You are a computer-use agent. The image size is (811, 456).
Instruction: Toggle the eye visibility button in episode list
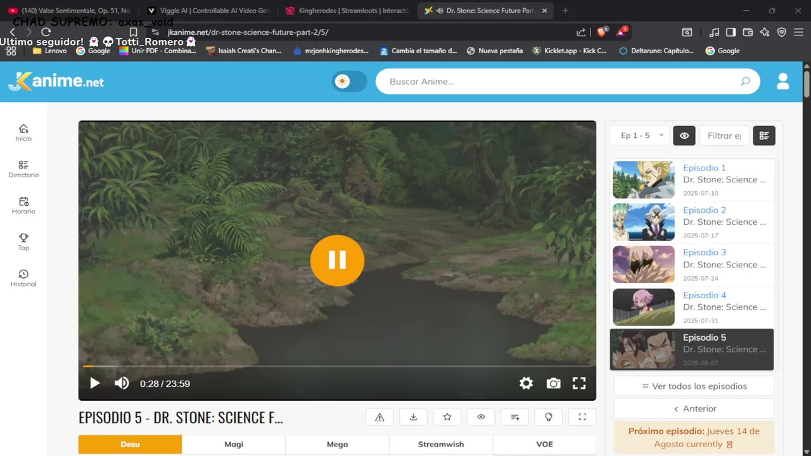point(684,136)
